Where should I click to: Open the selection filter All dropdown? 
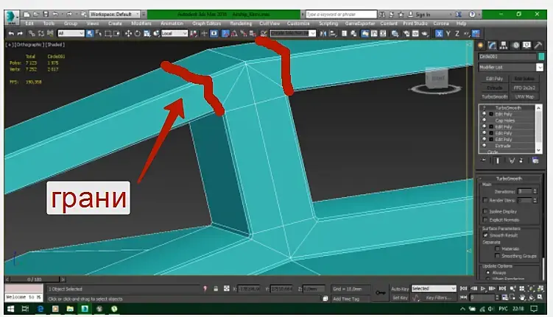coord(71,33)
